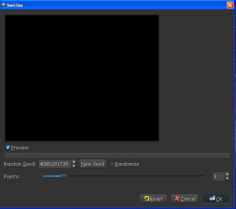Click the Points slider handle
Viewport: 236px width, 209px height.
click(64, 176)
